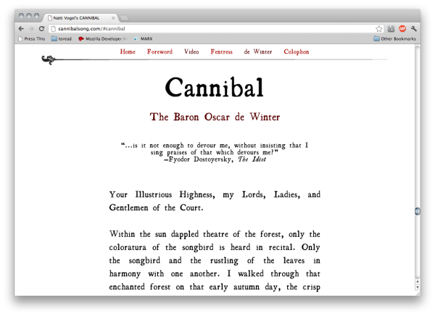Image resolution: width=435 pixels, height=316 pixels.
Task: Navigate to the Colophon link
Action: 296,52
